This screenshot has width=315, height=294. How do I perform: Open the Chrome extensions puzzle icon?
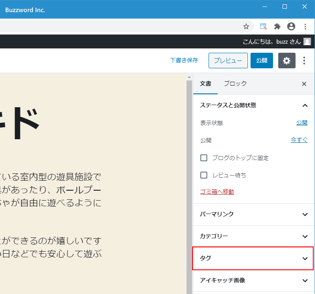pos(277,26)
